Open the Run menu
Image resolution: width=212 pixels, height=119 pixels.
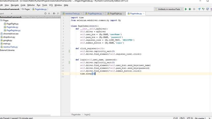(38, 5)
